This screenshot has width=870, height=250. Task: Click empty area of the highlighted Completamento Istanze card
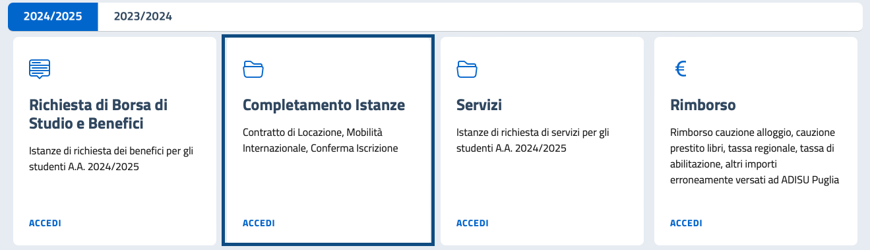[x=328, y=188]
